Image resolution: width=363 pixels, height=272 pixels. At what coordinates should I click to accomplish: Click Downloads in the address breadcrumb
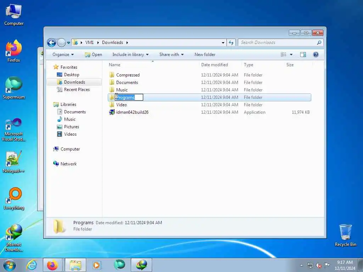click(x=112, y=42)
